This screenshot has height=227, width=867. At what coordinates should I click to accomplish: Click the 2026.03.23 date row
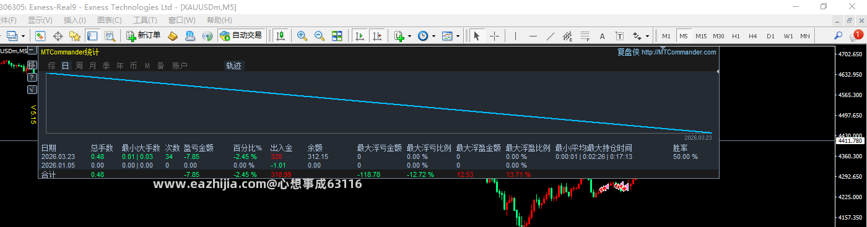pyautogui.click(x=378, y=157)
